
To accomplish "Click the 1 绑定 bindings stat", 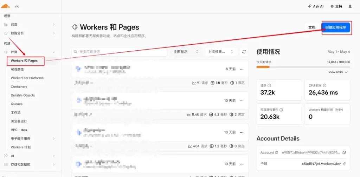I will point(237,83).
